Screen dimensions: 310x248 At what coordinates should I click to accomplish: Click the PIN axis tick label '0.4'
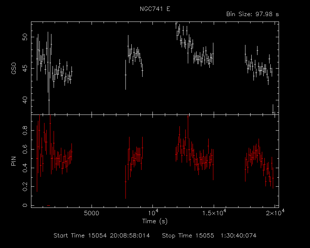[x=25, y=168]
